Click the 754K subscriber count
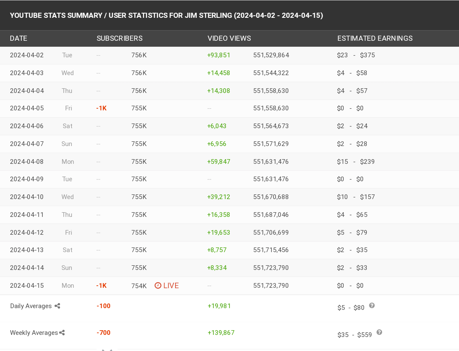Image resolution: width=459 pixels, height=351 pixels. (139, 286)
